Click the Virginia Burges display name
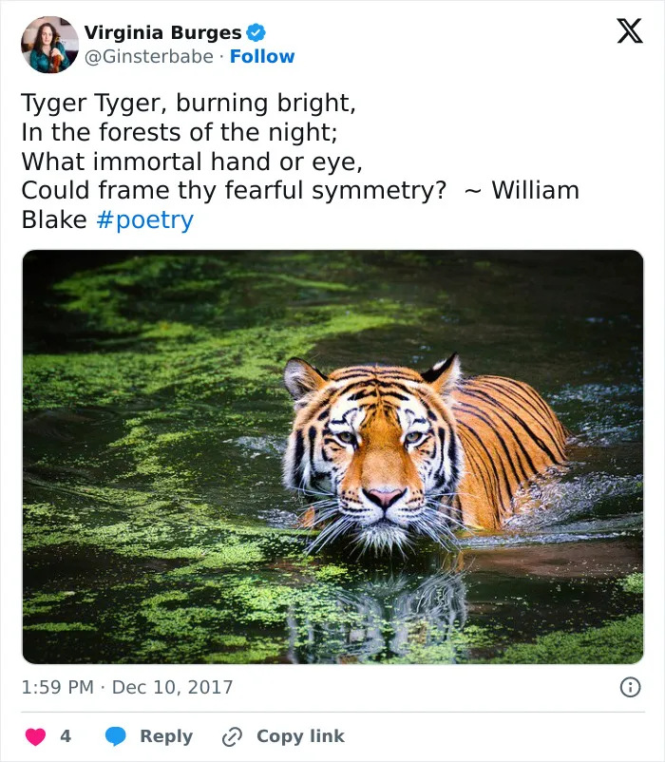The image size is (665, 762). point(162,32)
